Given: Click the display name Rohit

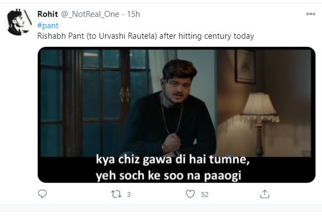Looking at the screenshot, I should (48, 14).
